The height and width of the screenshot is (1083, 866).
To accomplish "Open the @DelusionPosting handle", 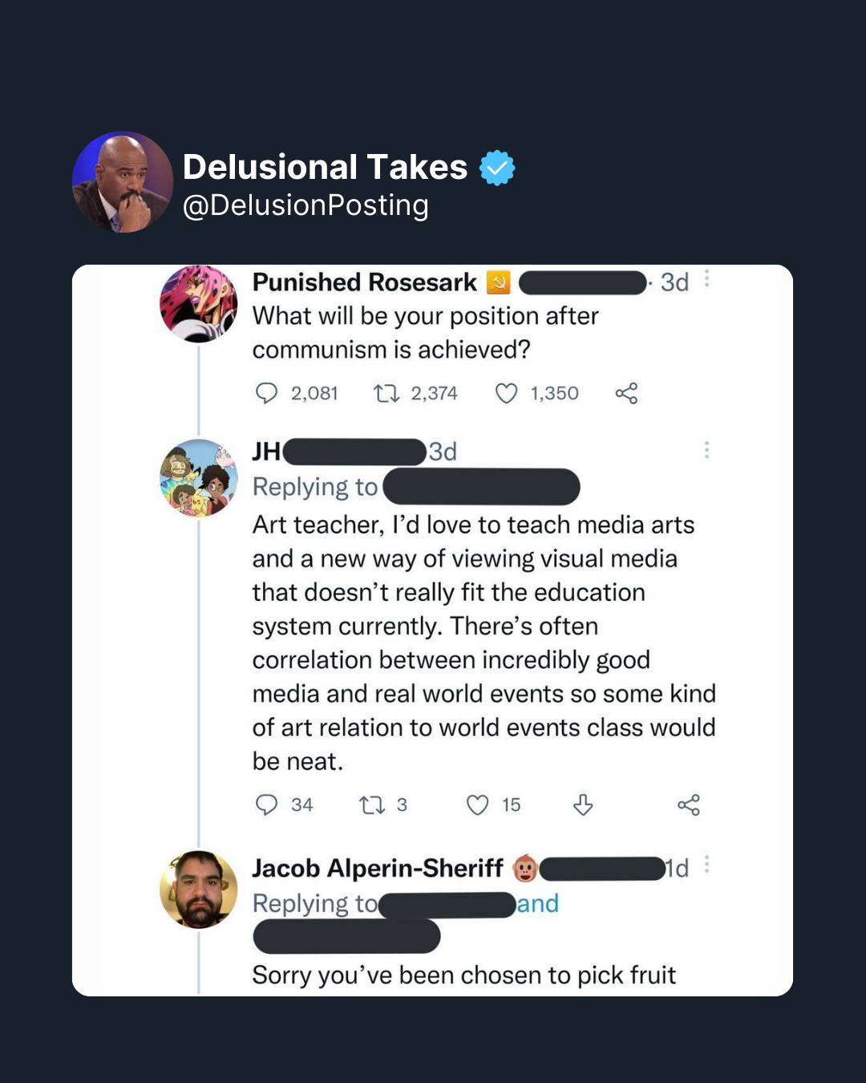I will 306,205.
